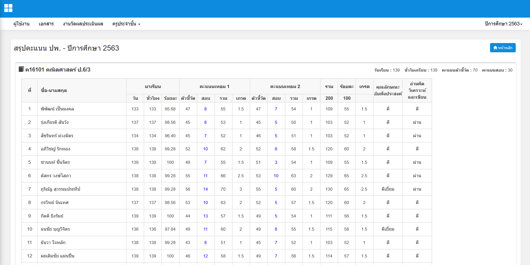Click the student name ผะเดิมชัย แม่นปืน

[x=58, y=256]
